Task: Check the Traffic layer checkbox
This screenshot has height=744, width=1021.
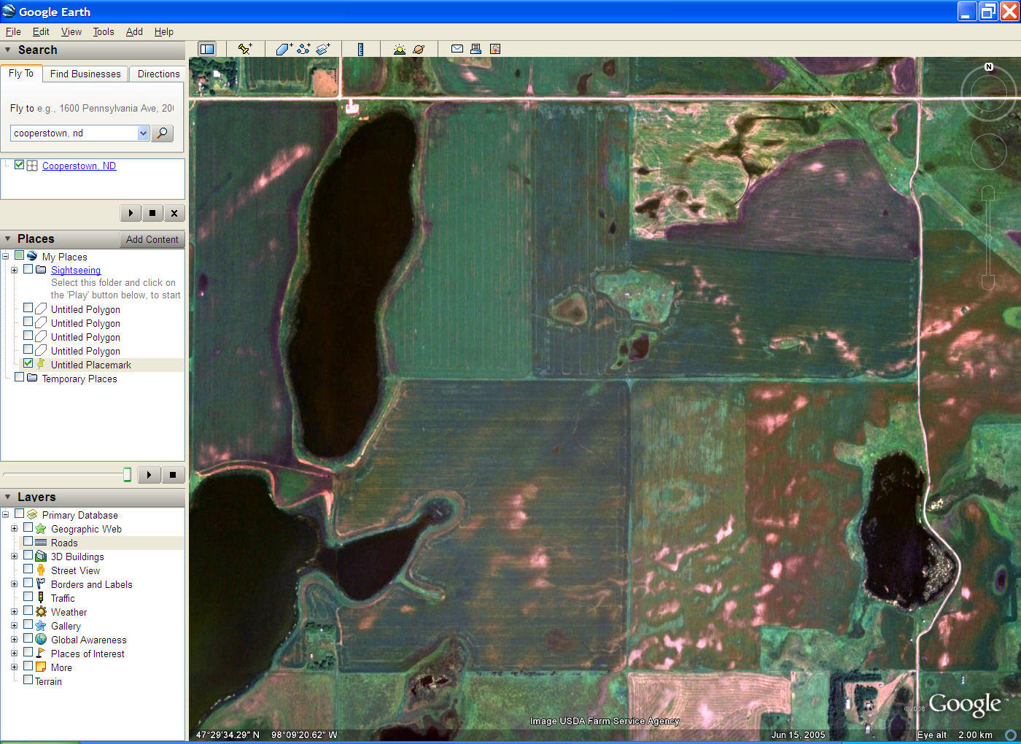Action: (28, 597)
